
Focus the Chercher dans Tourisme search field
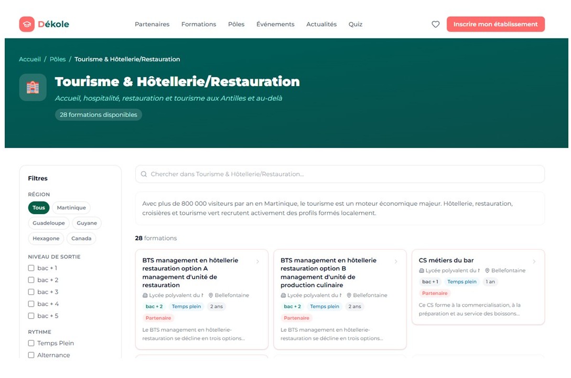[341, 174]
